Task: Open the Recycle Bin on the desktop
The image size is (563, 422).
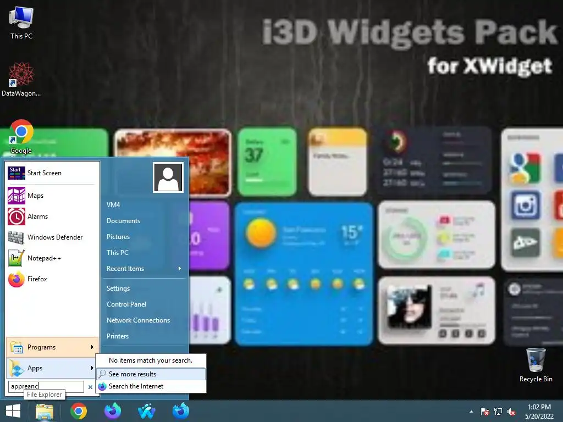Action: pos(536,365)
